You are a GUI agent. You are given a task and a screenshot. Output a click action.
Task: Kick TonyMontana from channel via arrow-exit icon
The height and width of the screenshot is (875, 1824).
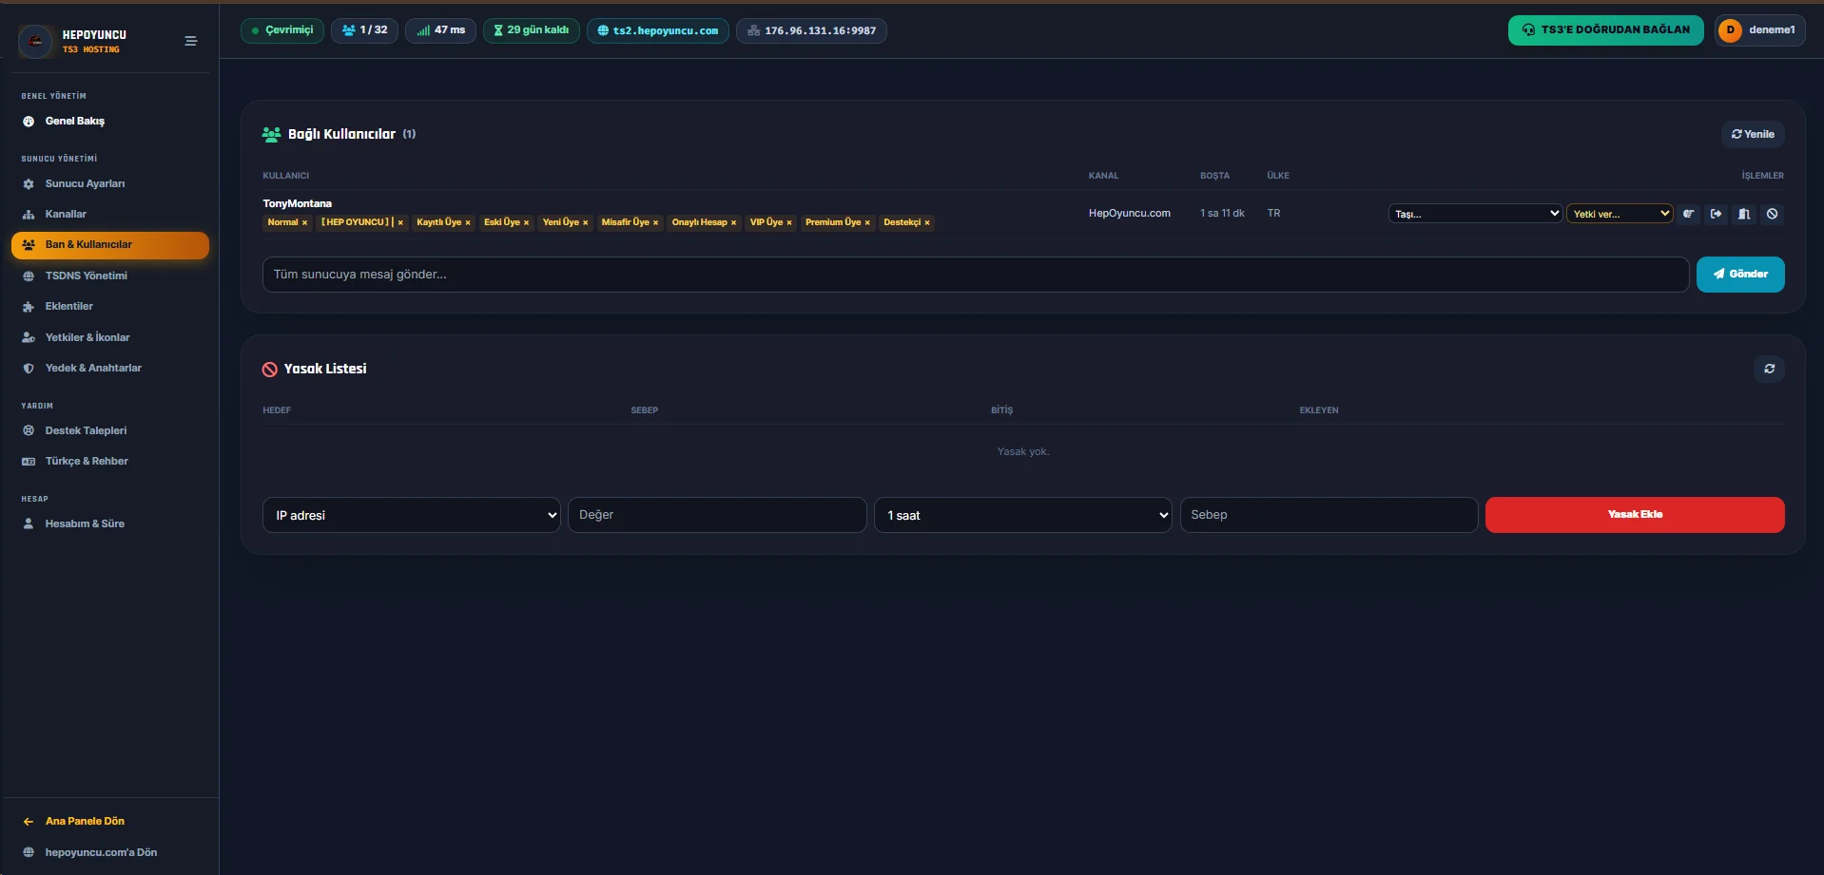(x=1717, y=214)
